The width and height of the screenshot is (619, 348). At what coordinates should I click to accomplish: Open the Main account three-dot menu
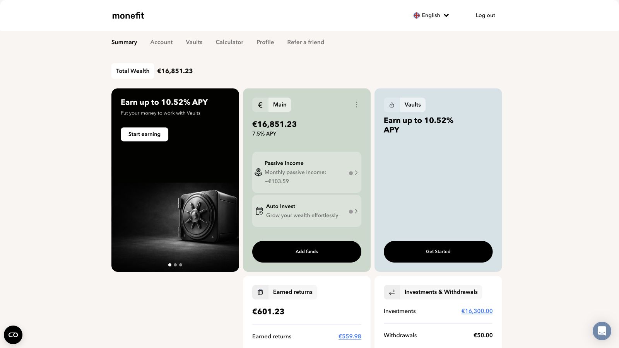(356, 105)
